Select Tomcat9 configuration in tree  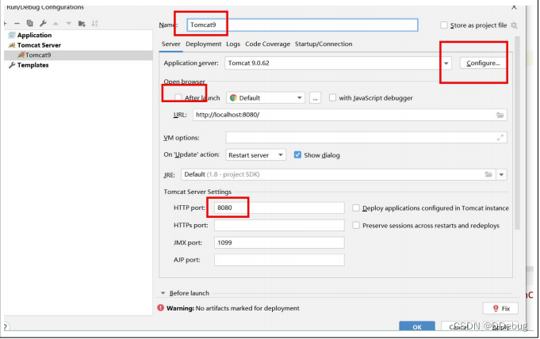(38, 55)
